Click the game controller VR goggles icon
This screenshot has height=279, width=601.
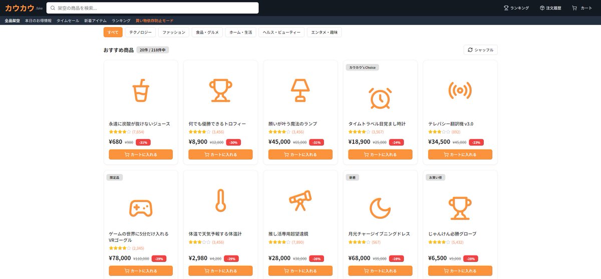(141, 208)
